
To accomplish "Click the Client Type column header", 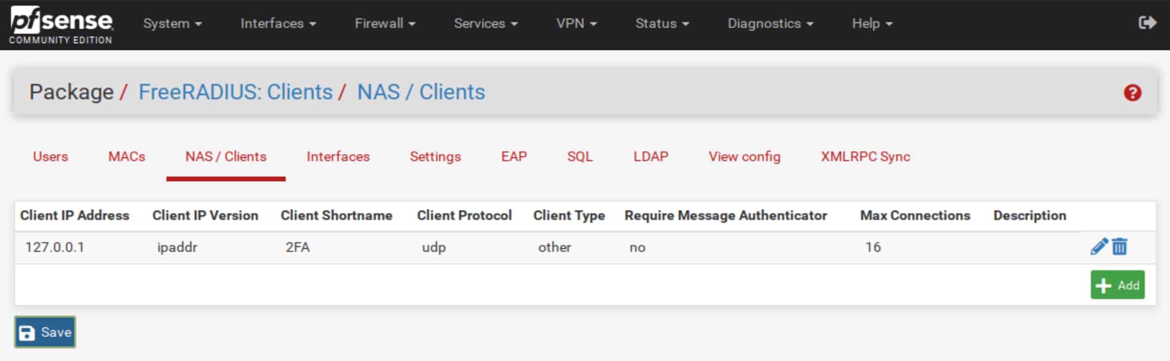I will pyautogui.click(x=569, y=216).
